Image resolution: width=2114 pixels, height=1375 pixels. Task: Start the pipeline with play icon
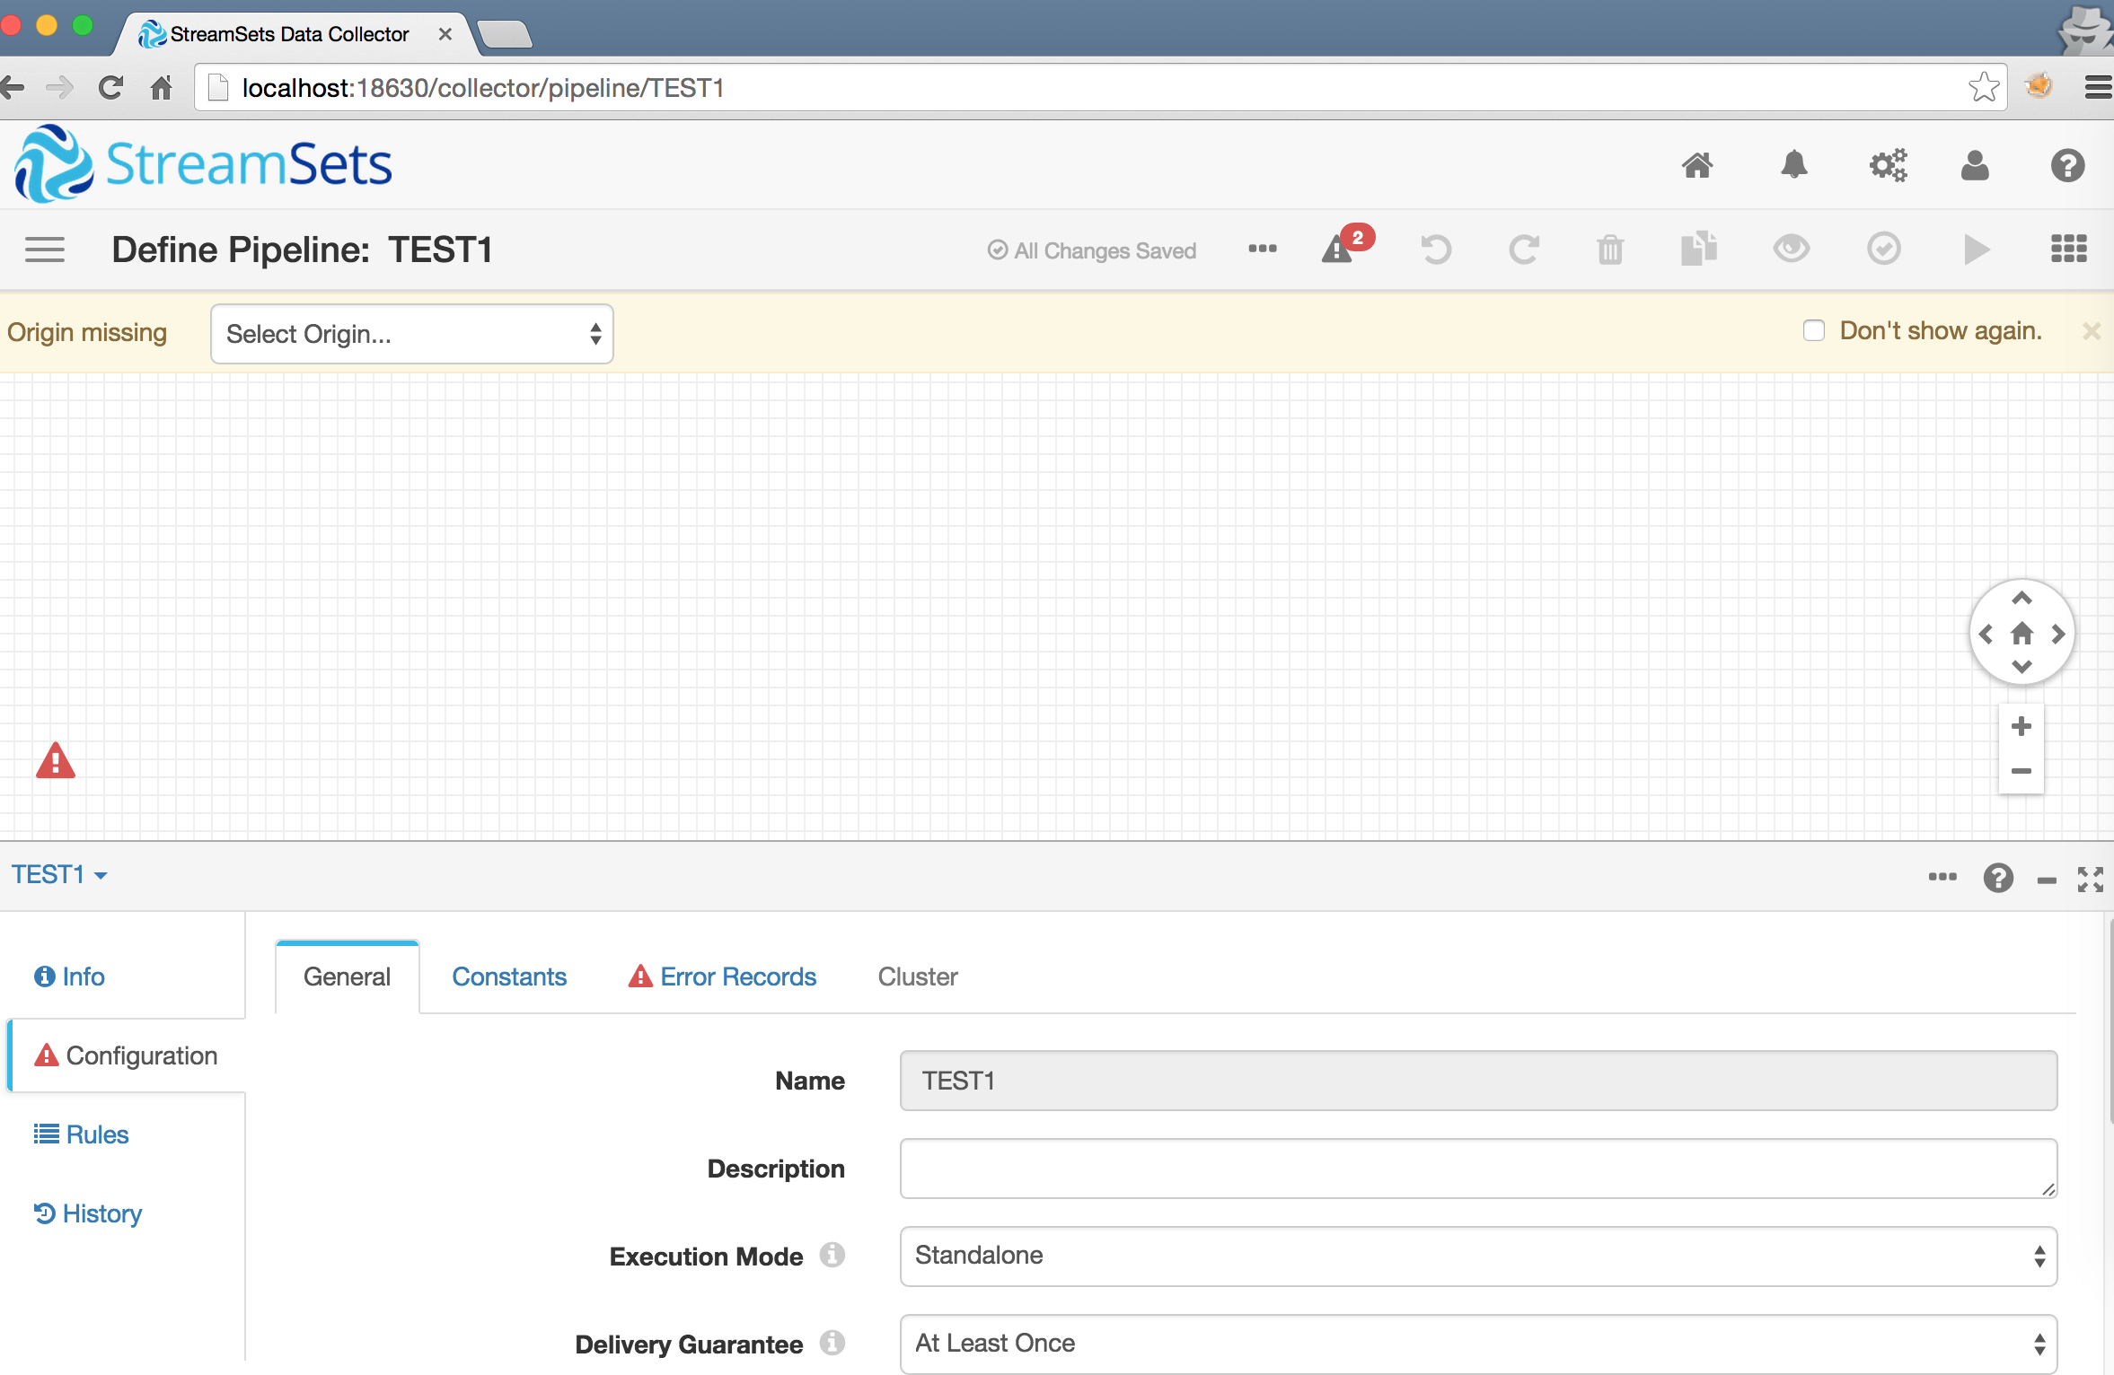(x=1976, y=250)
